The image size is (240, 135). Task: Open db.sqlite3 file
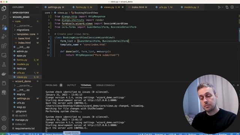coord(21,115)
